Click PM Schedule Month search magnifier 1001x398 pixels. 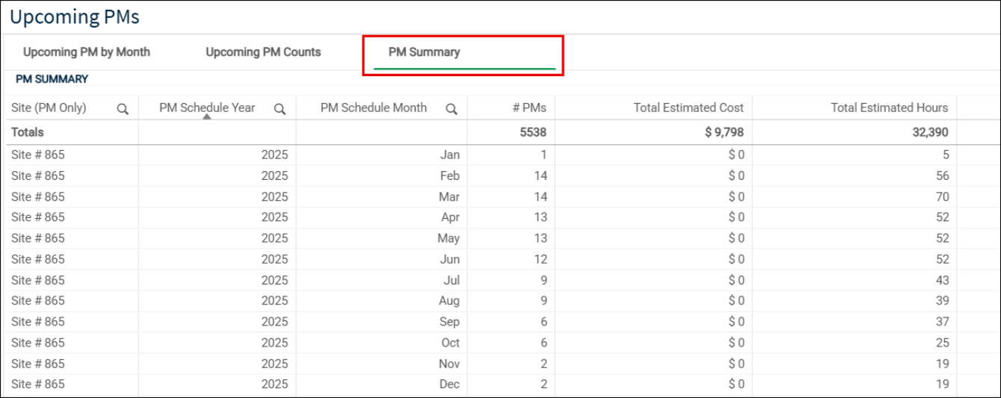tap(451, 109)
